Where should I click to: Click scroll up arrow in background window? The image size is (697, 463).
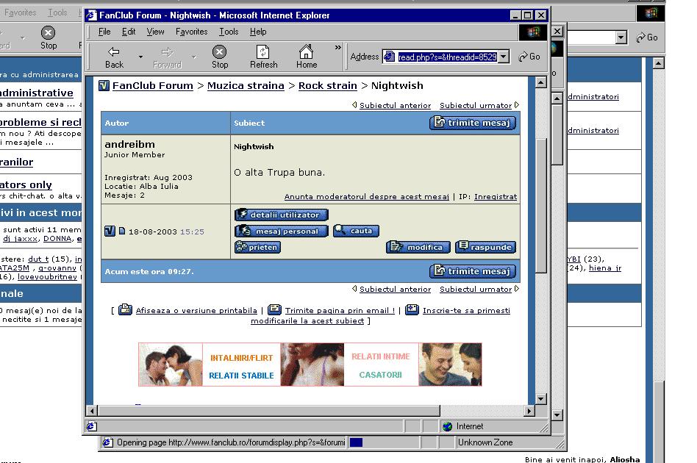(x=658, y=63)
